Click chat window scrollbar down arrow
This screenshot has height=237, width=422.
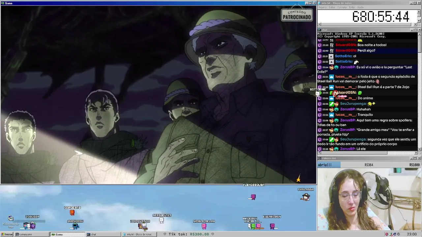(419, 149)
